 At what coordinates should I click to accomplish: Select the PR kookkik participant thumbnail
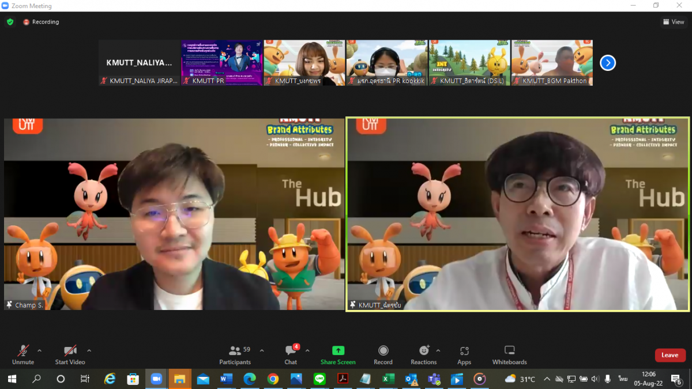pos(387,63)
